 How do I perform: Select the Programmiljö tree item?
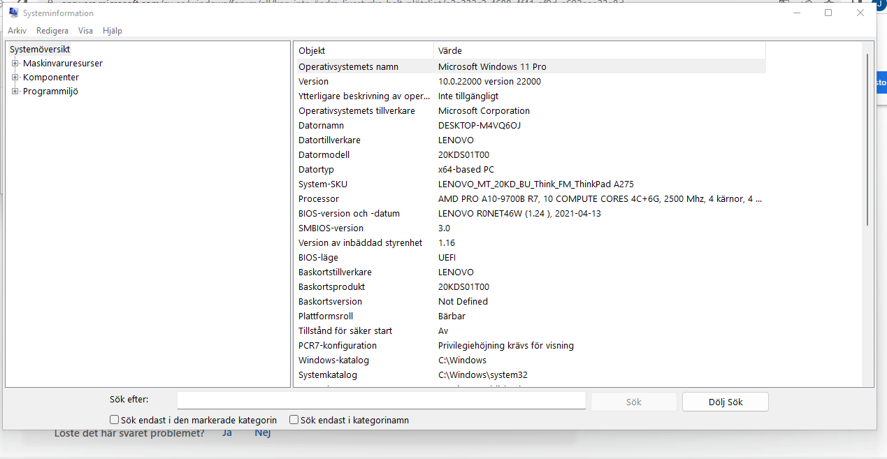50,91
